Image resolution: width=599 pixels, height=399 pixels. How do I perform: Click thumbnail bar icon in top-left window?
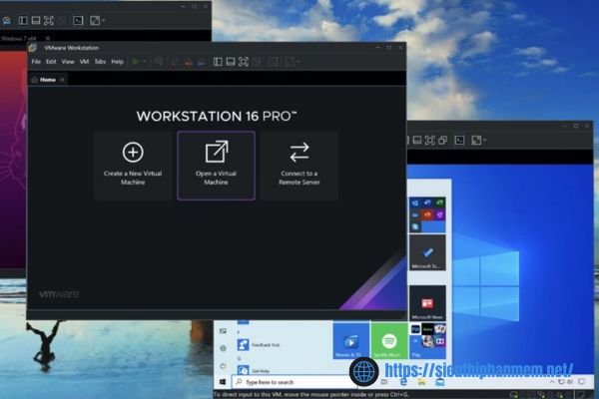(36, 20)
